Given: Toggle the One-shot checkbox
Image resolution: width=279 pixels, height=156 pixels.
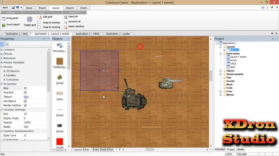Looking at the screenshot, I should point(25,92).
